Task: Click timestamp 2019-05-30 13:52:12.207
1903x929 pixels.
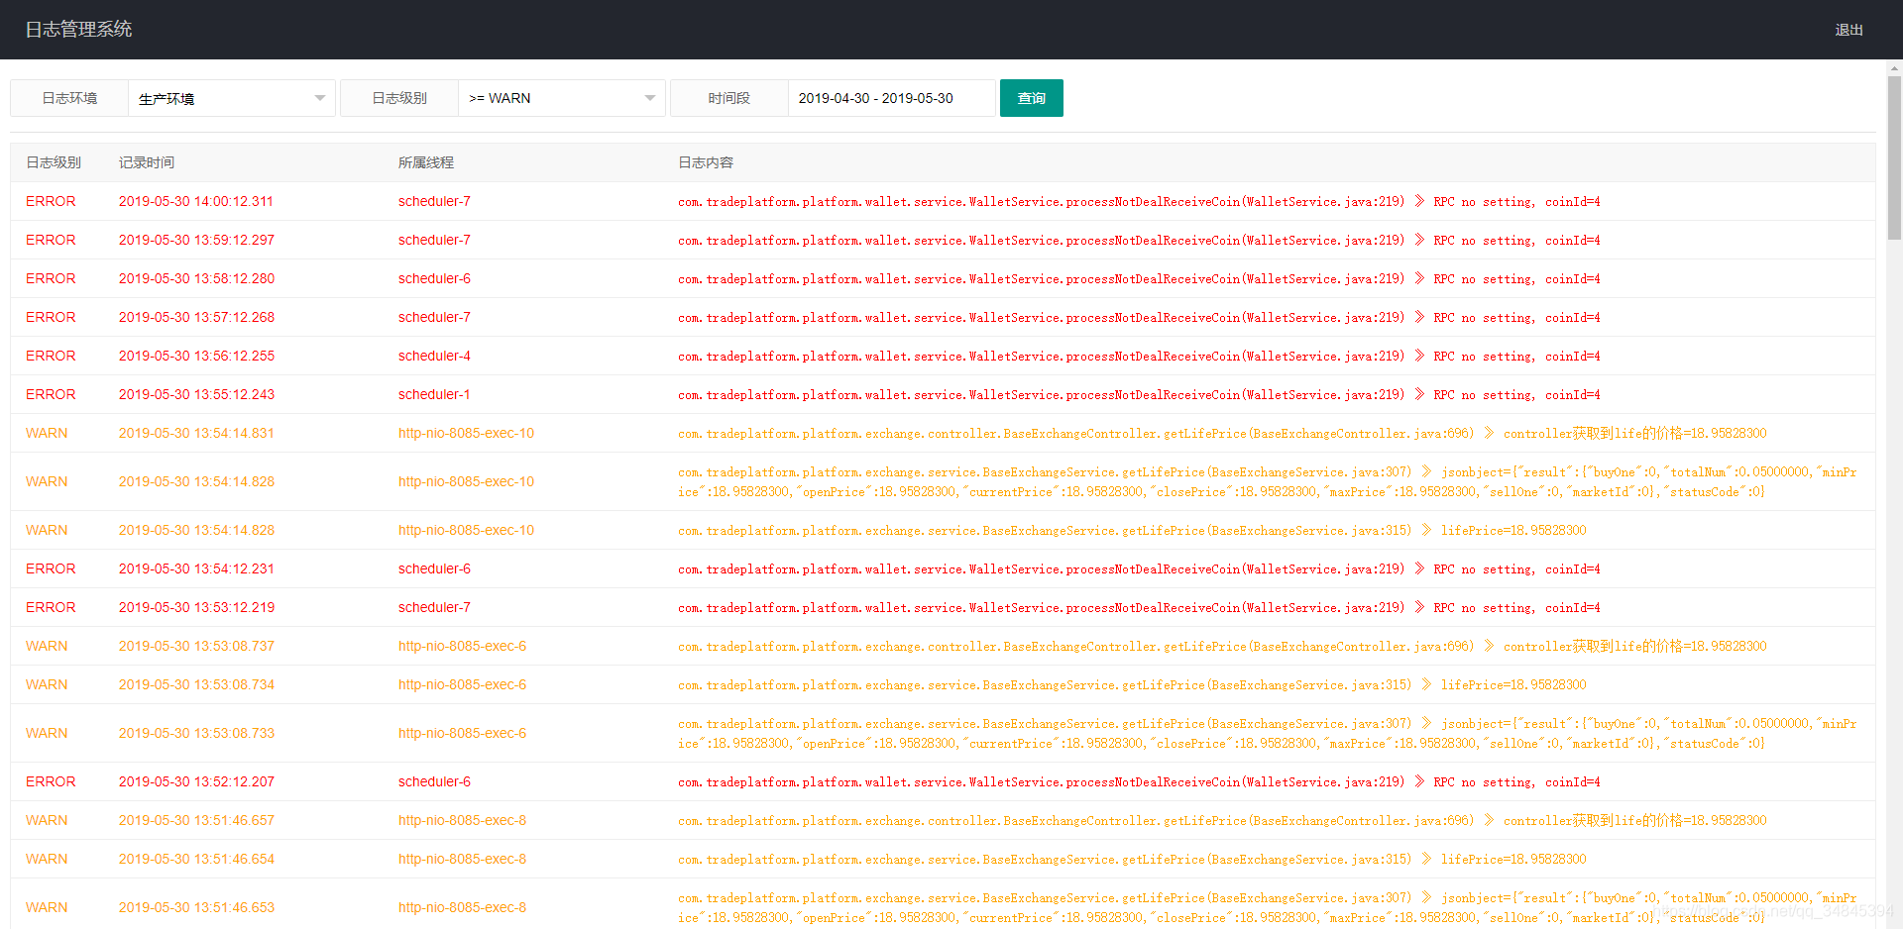Action: click(x=196, y=781)
